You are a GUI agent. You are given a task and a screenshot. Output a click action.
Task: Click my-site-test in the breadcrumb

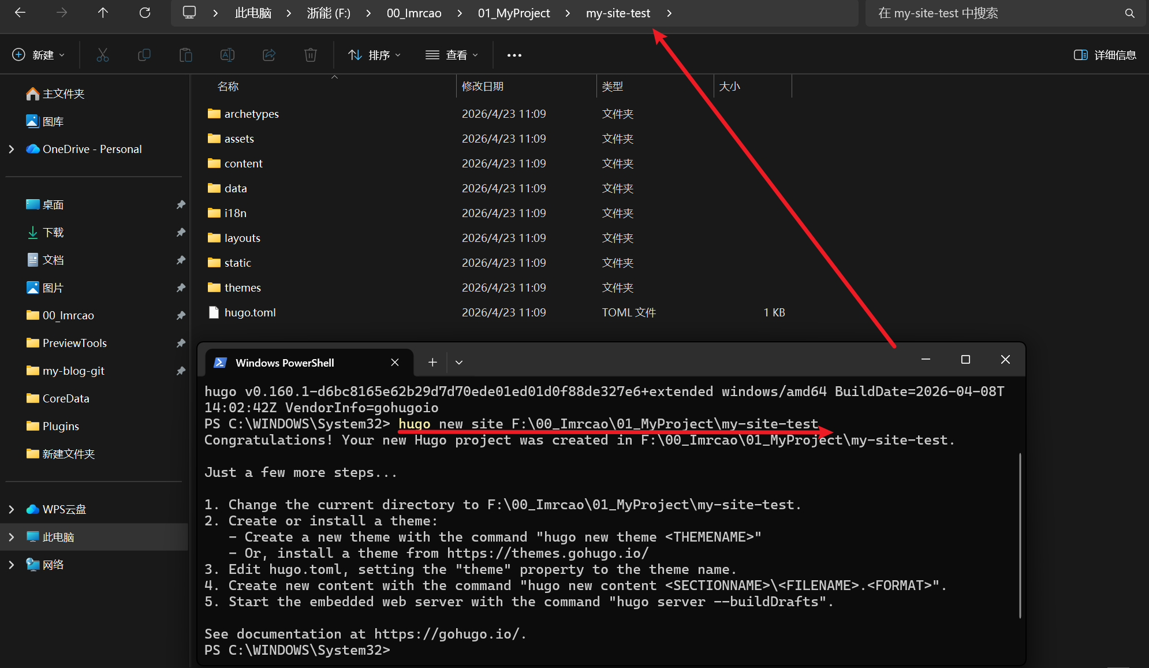tap(618, 13)
